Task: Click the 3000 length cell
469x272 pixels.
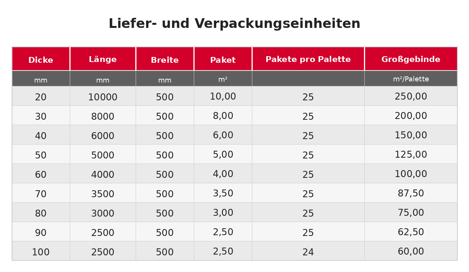Action: point(103,213)
